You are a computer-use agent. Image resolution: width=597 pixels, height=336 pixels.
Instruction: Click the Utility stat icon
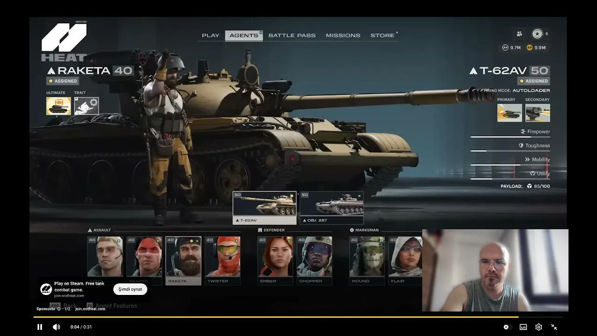532,174
